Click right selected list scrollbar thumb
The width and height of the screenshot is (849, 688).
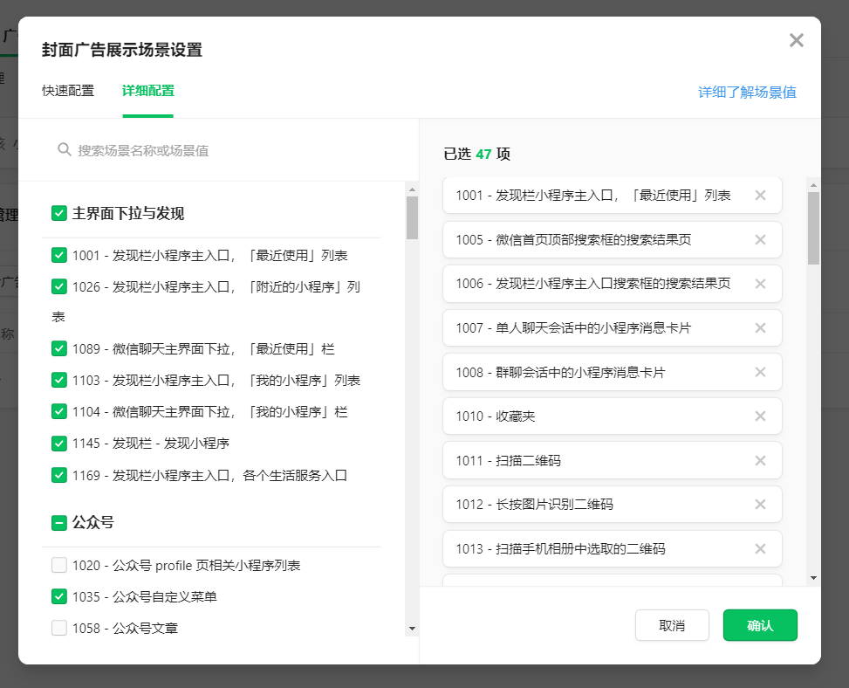[813, 228]
